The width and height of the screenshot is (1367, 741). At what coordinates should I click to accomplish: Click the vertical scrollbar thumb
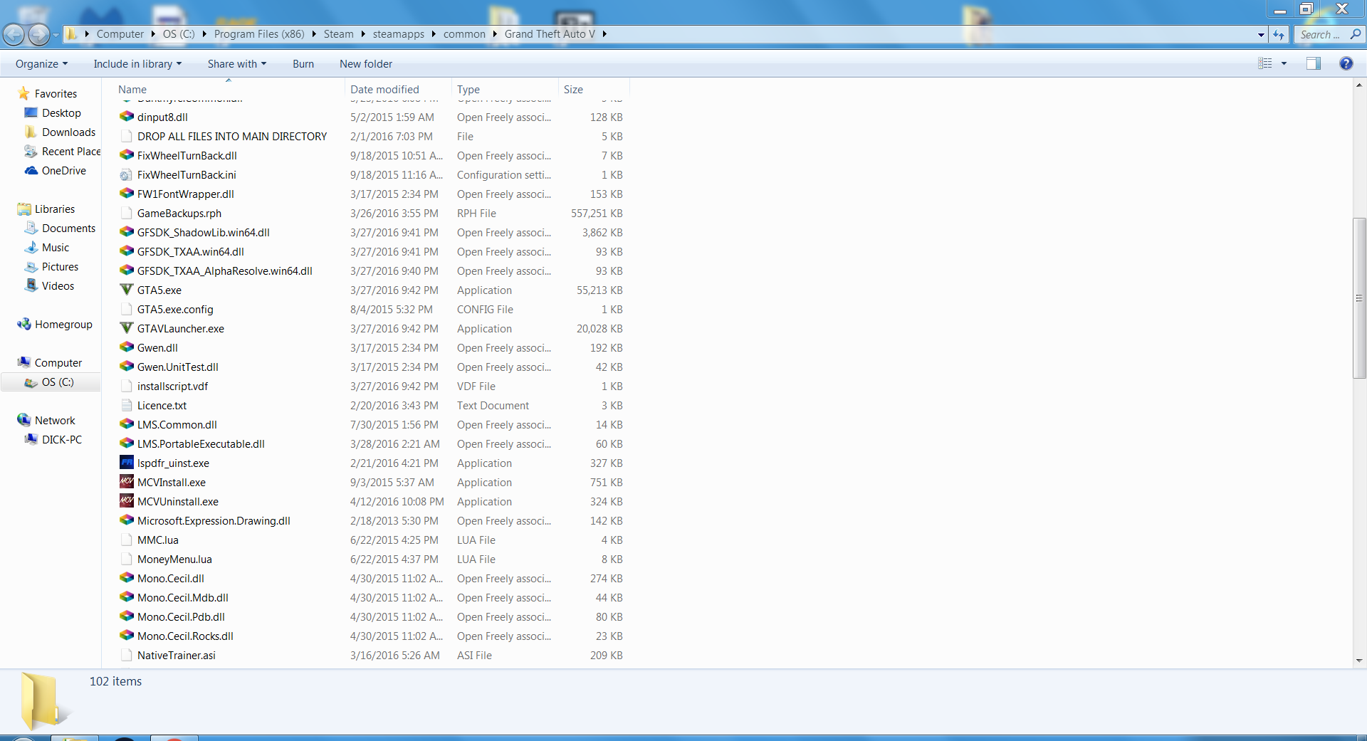(1359, 299)
